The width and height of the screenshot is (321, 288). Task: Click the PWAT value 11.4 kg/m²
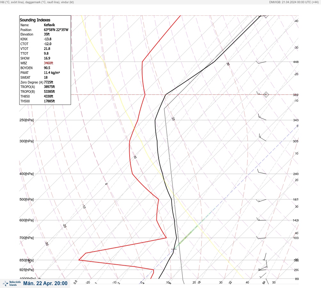pos(52,73)
